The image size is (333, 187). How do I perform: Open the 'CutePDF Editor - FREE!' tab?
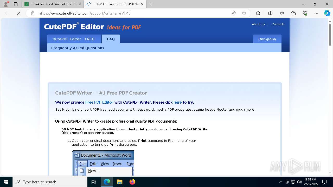(74, 39)
